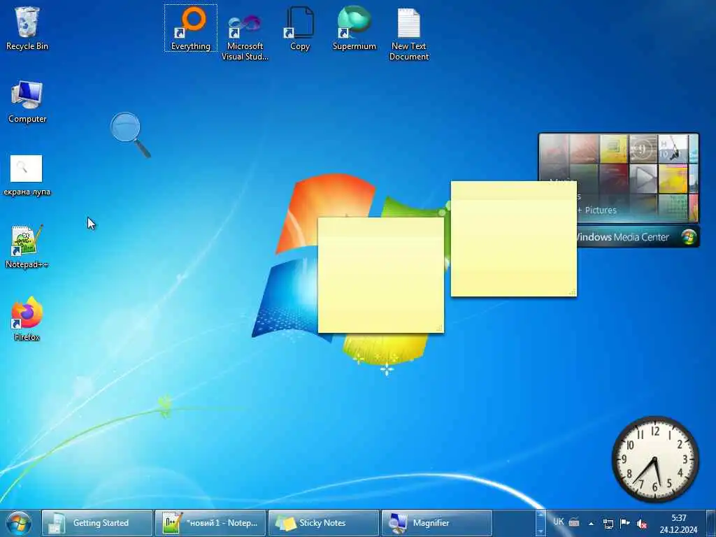Switch to Magnifier taskbar button
The width and height of the screenshot is (716, 537).
(x=436, y=523)
